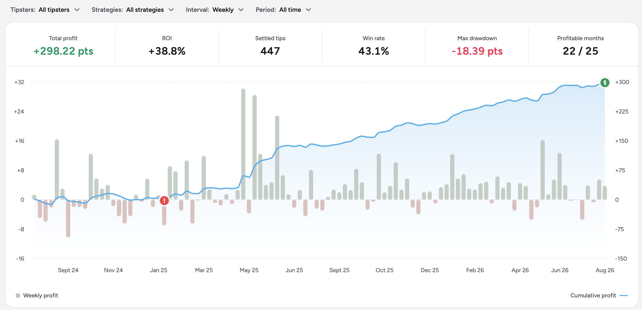
Task: Toggle the Cumulative profit legend line
Action: (x=624, y=296)
